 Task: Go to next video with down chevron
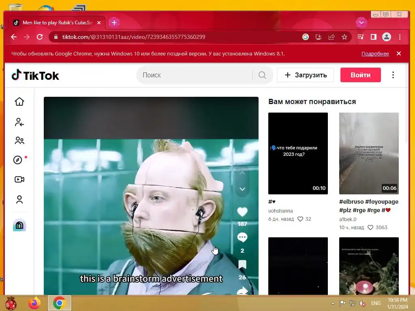[x=242, y=189]
